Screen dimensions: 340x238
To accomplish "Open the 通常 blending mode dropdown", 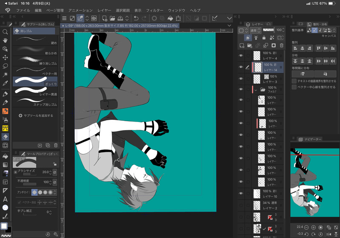I will click(255, 30).
